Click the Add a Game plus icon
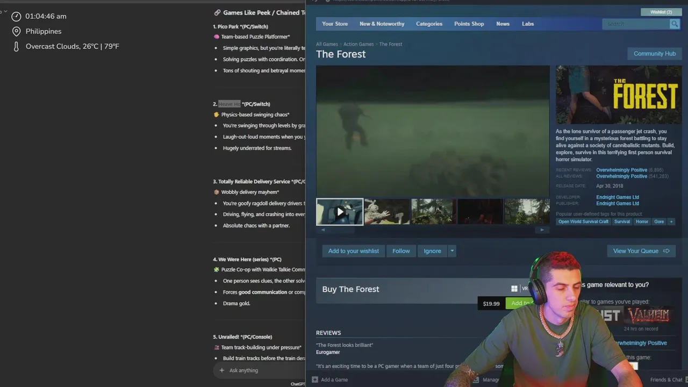 click(315, 379)
